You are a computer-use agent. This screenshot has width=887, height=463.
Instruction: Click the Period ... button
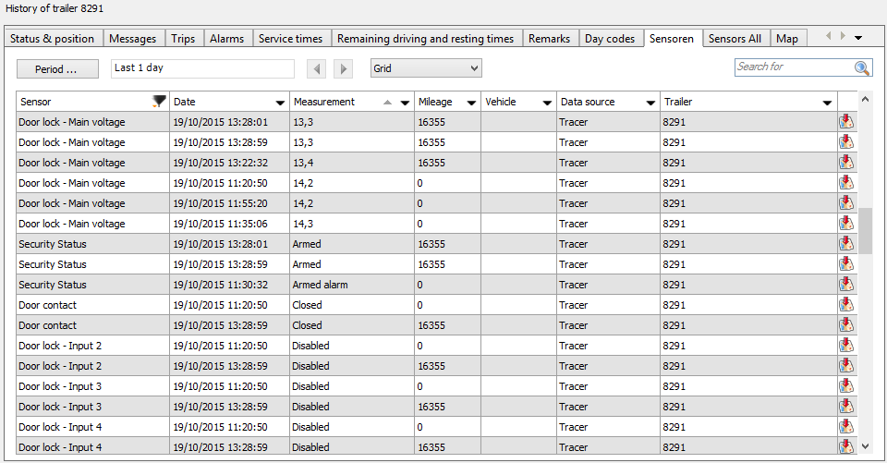click(55, 68)
